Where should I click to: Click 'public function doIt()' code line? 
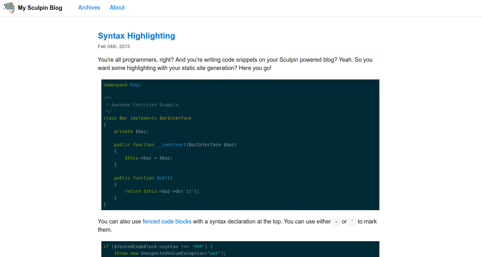[143, 178]
